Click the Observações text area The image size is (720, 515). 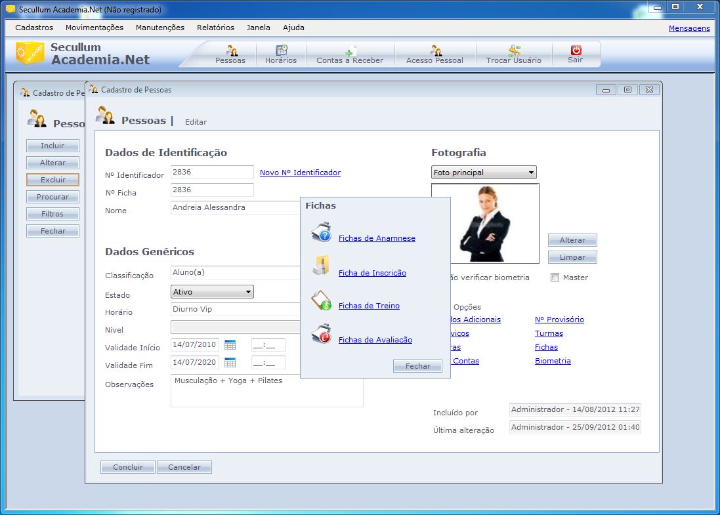tap(266, 390)
